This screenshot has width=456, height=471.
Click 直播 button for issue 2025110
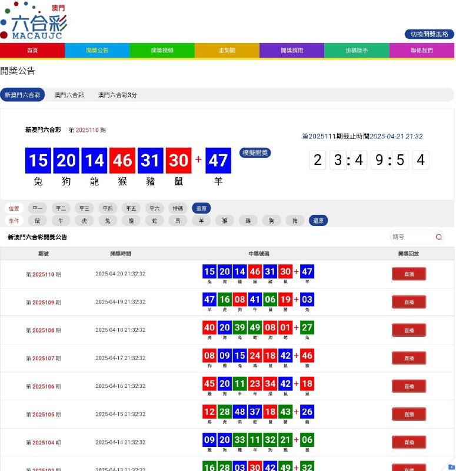(x=409, y=274)
